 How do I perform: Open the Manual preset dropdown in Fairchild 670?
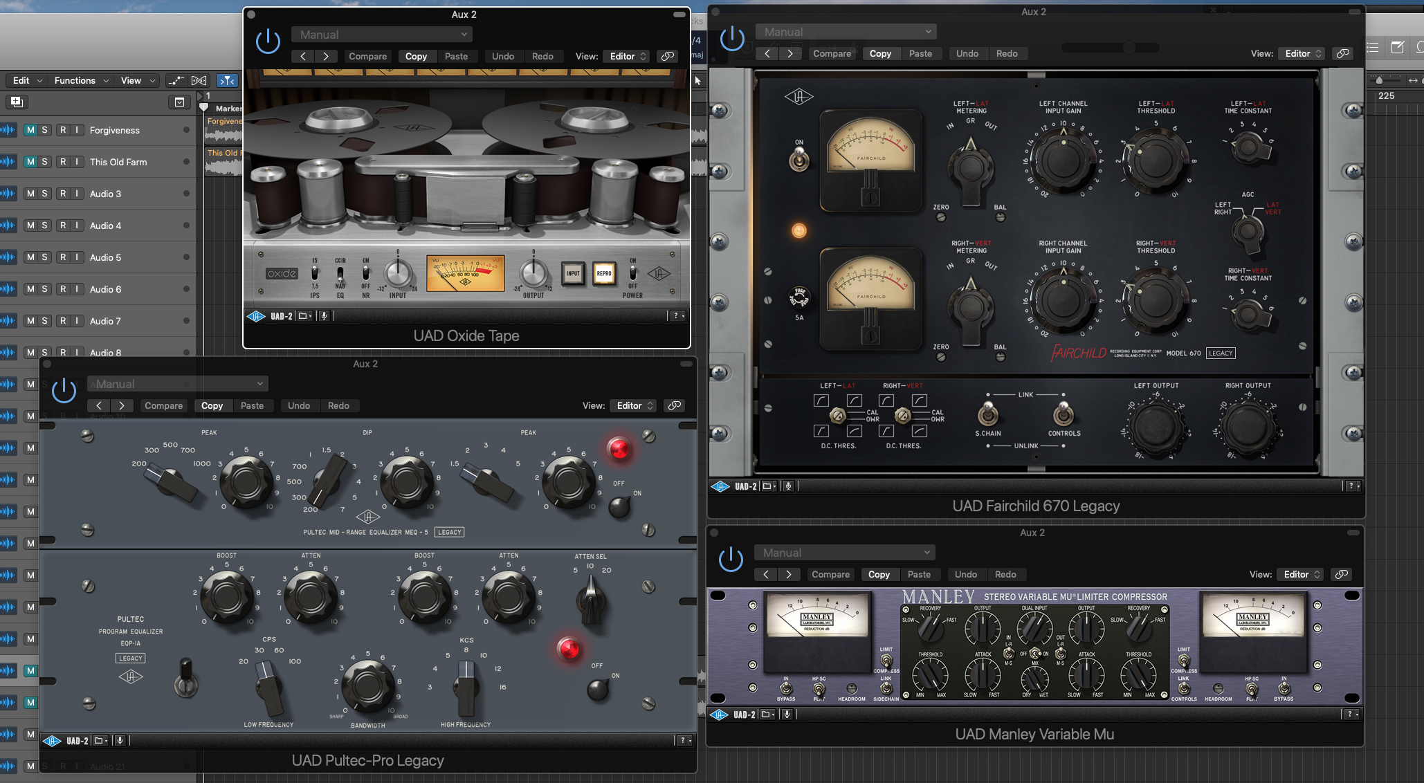[846, 32]
